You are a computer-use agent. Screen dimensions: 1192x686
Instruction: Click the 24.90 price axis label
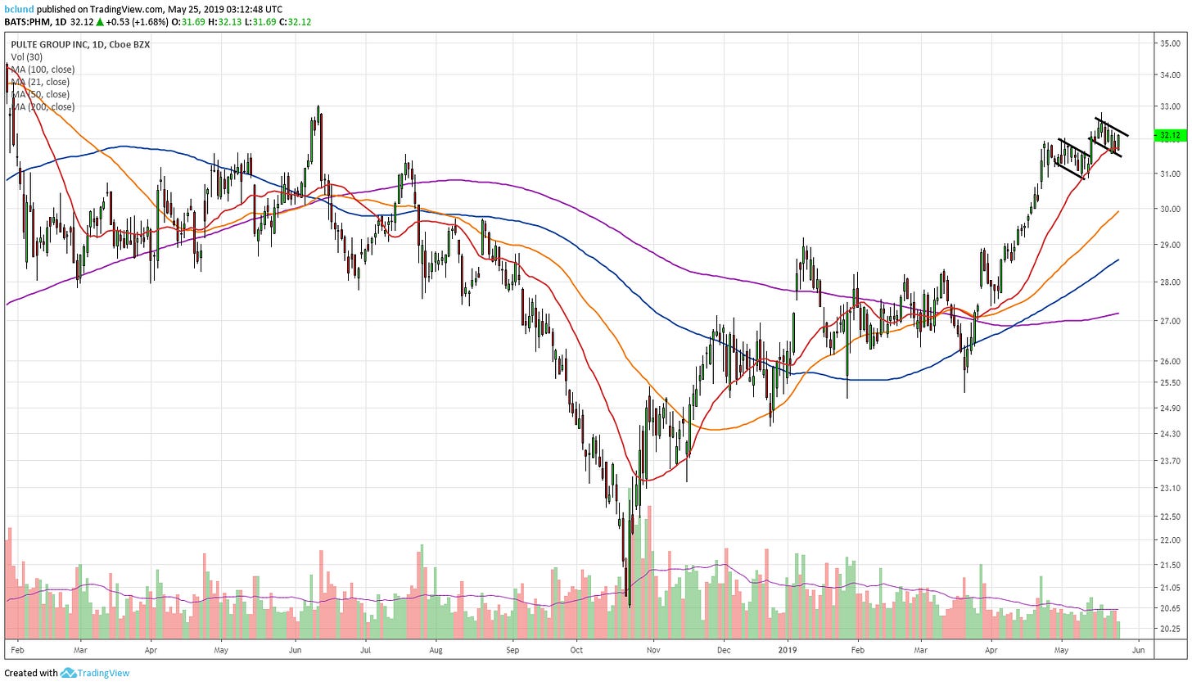coord(1169,408)
